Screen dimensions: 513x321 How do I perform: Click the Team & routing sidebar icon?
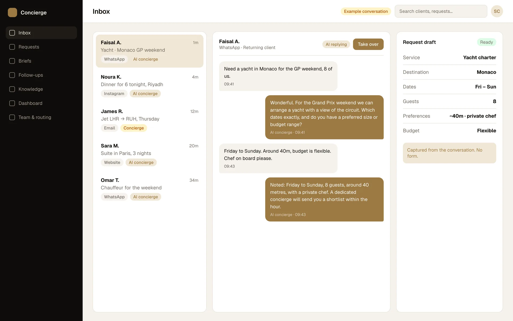[x=12, y=117]
